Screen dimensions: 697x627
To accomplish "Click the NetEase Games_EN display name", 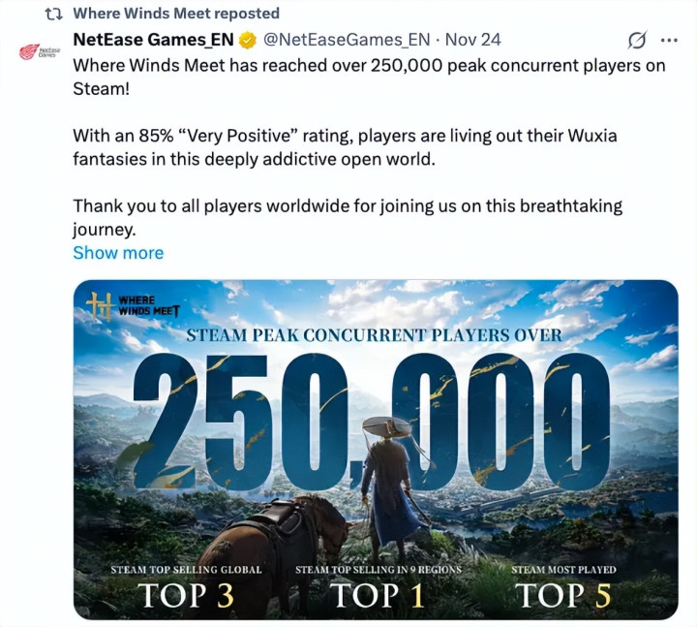I will (x=153, y=40).
